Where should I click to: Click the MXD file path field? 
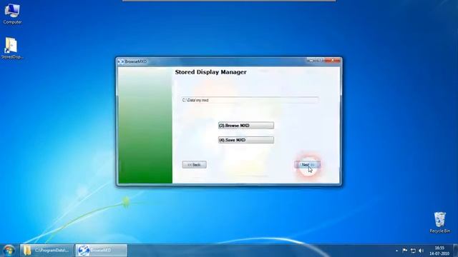[250, 100]
